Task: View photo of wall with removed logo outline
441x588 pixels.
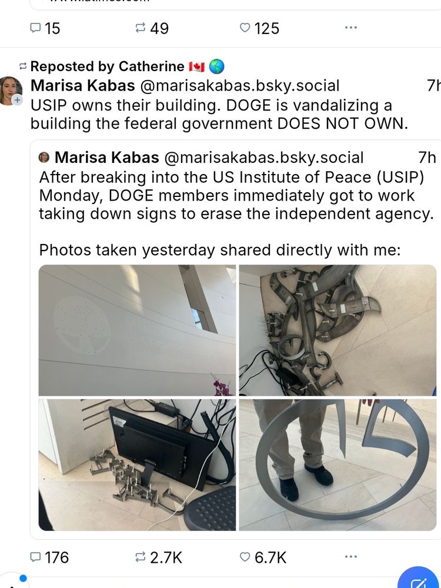Action: tap(137, 330)
